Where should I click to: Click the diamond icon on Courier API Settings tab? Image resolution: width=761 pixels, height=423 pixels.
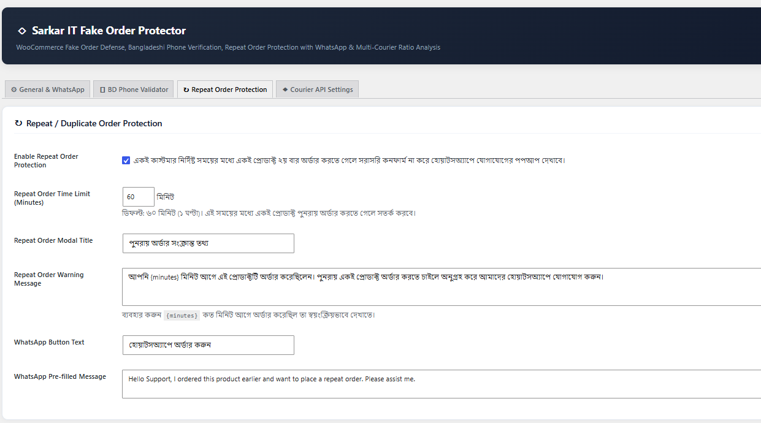[x=285, y=90]
